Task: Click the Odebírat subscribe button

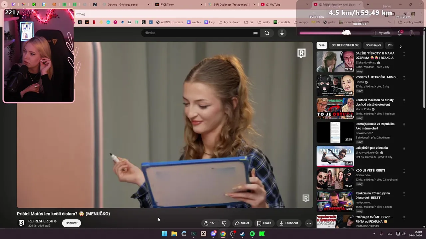Action: click(72, 223)
